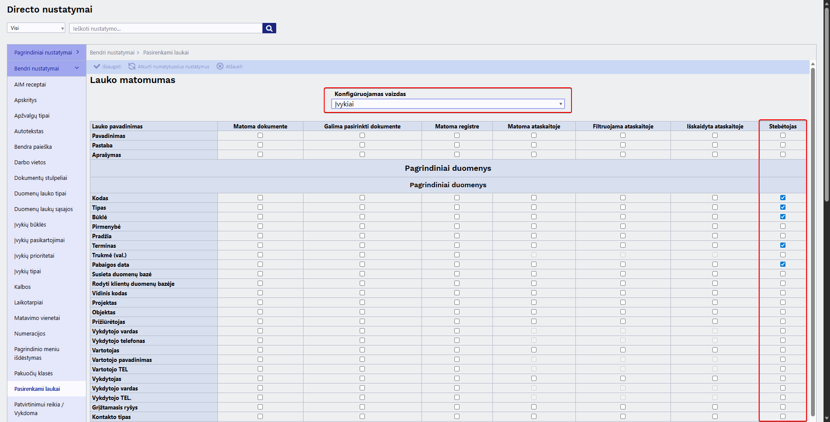Click the magnifying glass search button
Viewport: 830px width, 422px height.
click(x=269, y=29)
